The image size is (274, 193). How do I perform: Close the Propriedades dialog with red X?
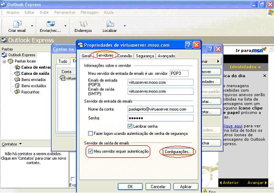click(196, 45)
